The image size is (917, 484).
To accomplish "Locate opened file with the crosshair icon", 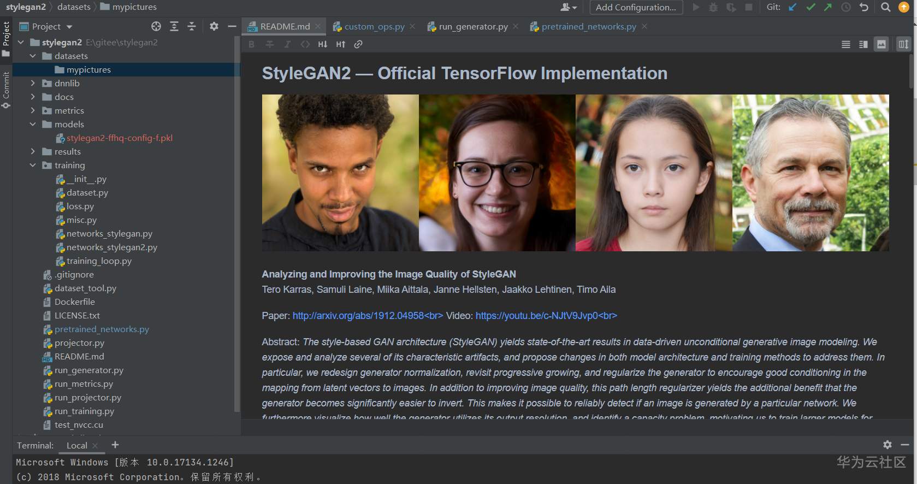I will [x=156, y=26].
